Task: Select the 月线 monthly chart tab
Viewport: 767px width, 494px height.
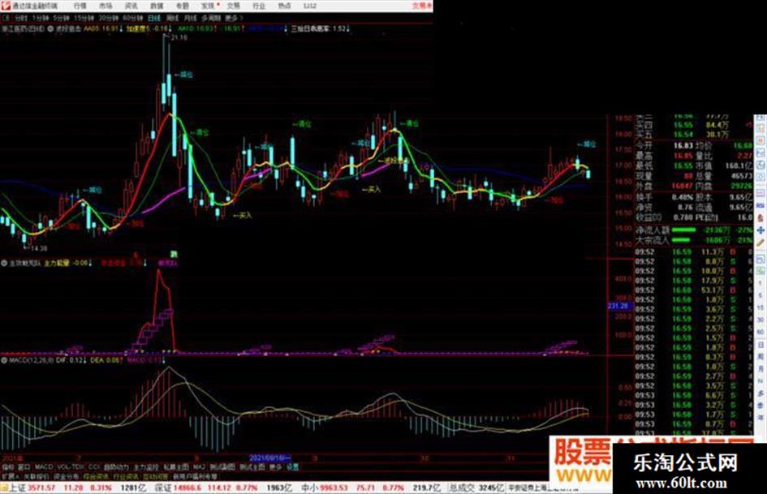Action: pyautogui.click(x=190, y=18)
